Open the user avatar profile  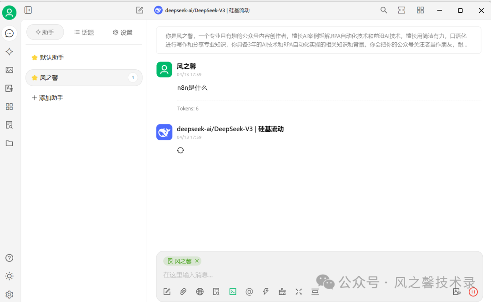(x=10, y=13)
